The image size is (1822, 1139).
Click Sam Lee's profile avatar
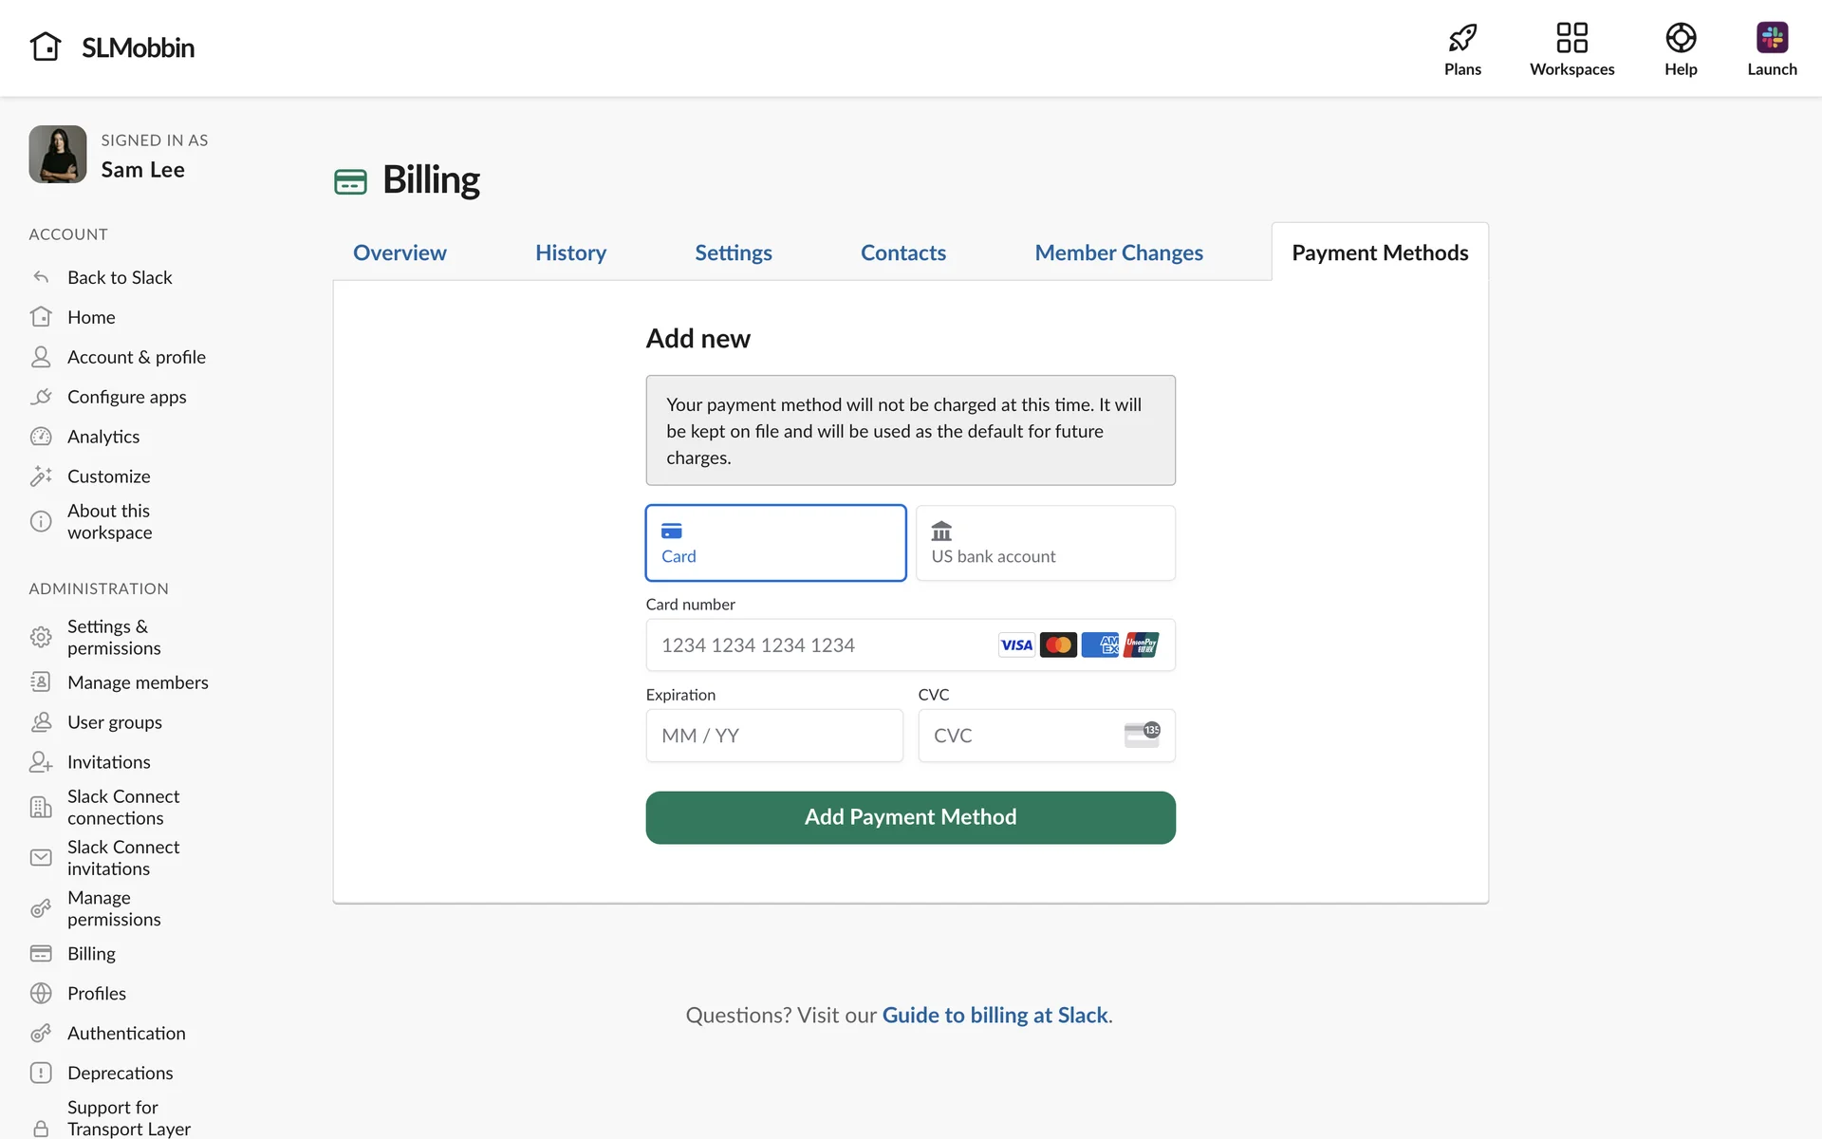pos(58,155)
